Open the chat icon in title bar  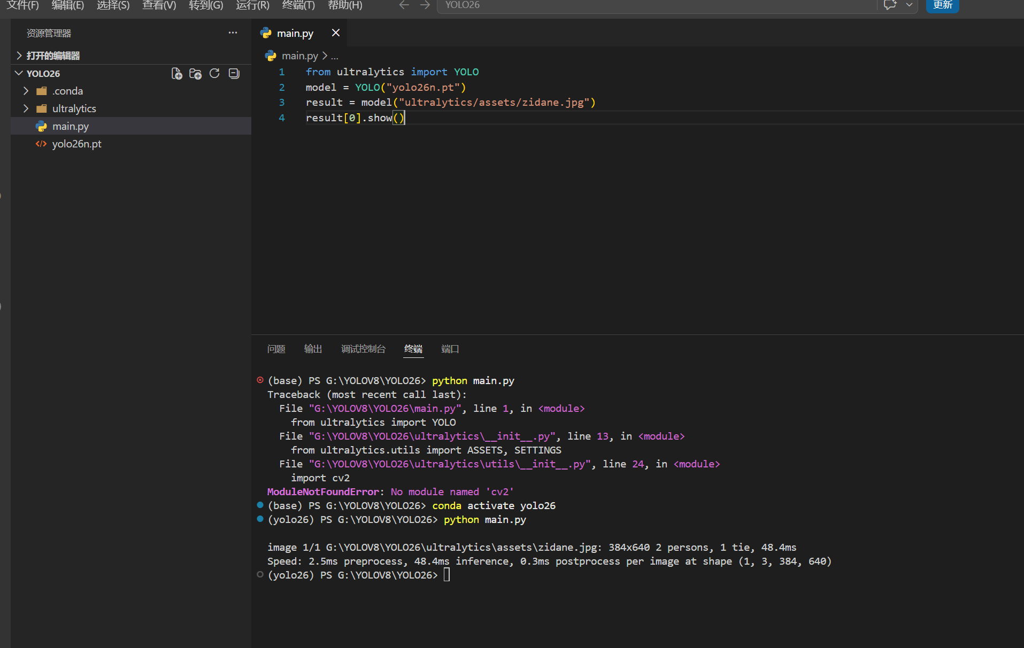[890, 5]
